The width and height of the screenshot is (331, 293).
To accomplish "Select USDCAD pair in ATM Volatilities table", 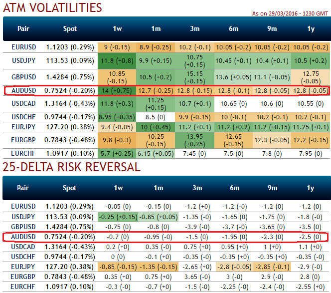I will point(23,104).
